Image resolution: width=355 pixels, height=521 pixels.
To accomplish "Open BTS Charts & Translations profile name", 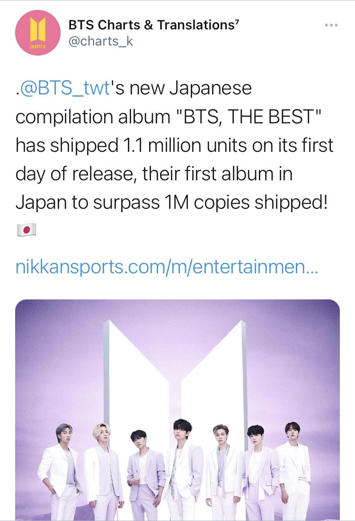I will 151,26.
